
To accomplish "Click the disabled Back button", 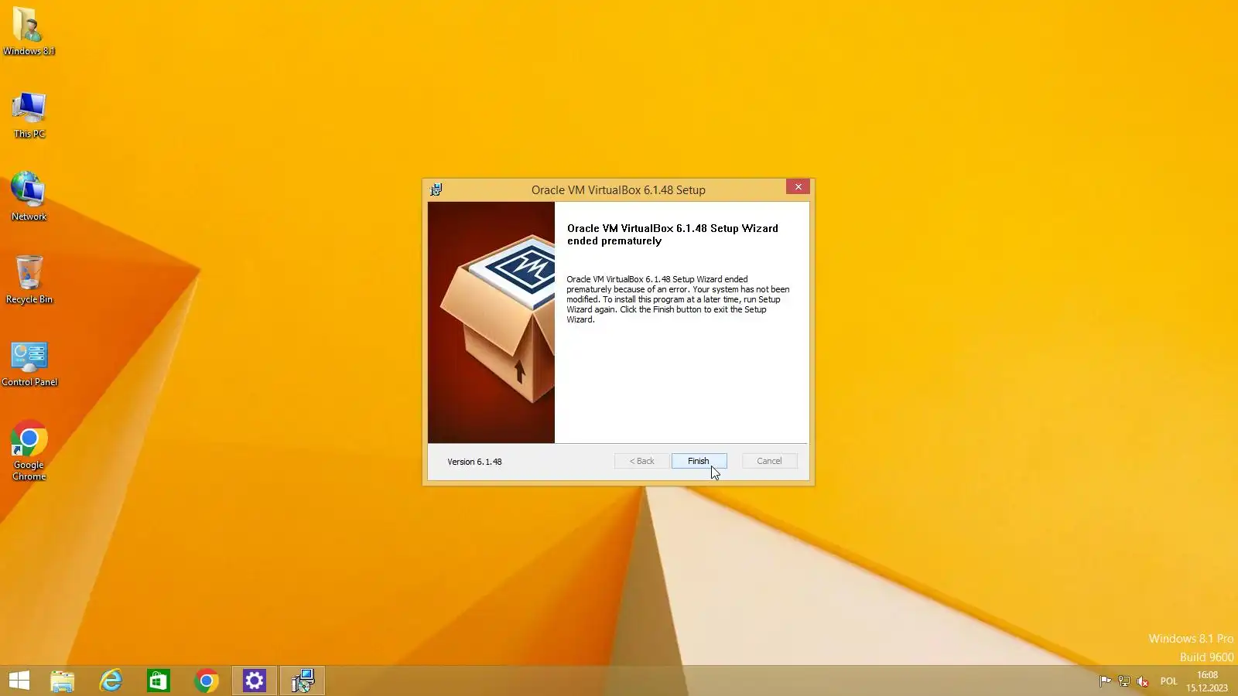I will 641,461.
